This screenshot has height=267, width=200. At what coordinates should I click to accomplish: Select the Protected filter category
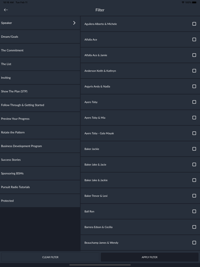pos(40,201)
